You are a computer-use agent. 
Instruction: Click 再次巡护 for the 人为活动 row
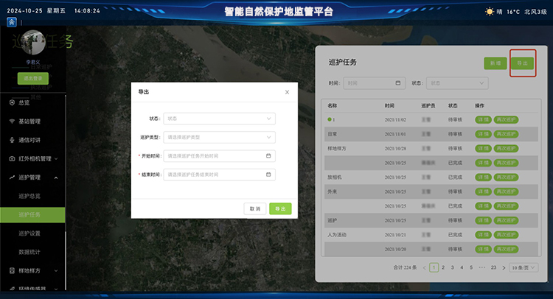pyautogui.click(x=506, y=235)
